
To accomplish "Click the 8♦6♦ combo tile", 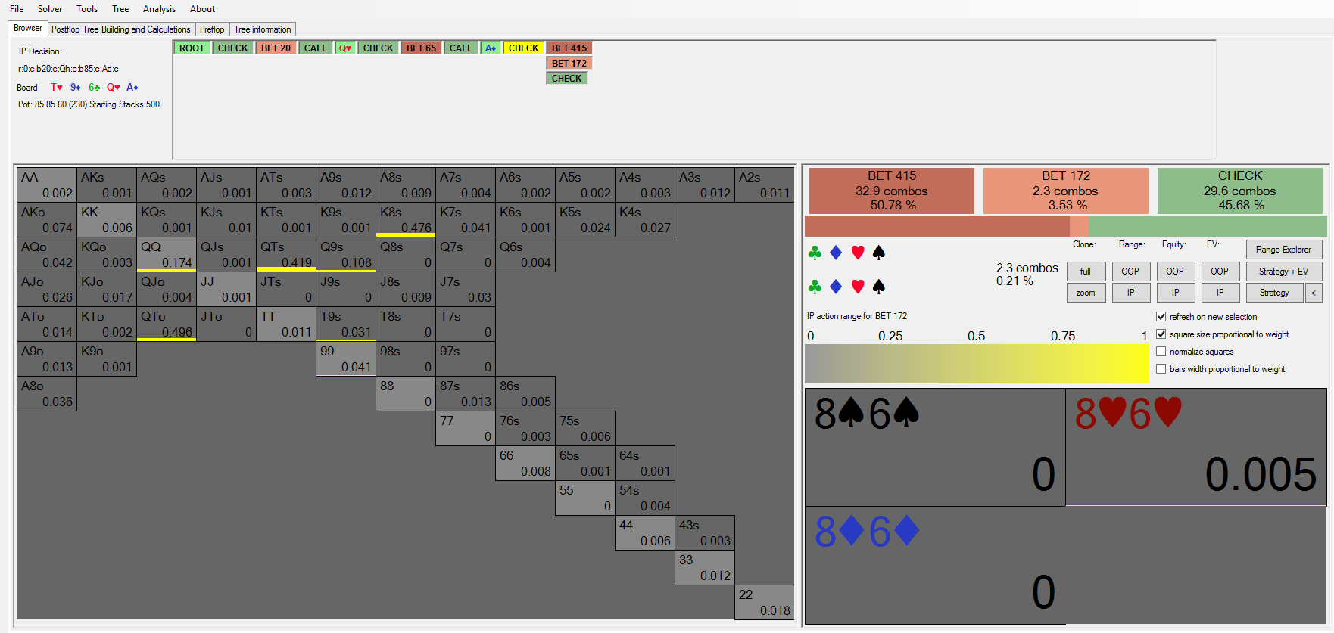I will tap(936, 566).
